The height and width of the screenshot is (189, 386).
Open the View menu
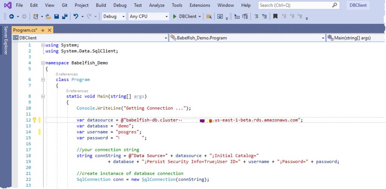click(x=50, y=5)
